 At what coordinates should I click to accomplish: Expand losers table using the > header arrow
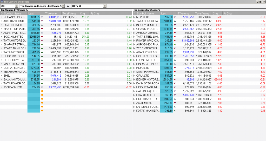point(135,14)
